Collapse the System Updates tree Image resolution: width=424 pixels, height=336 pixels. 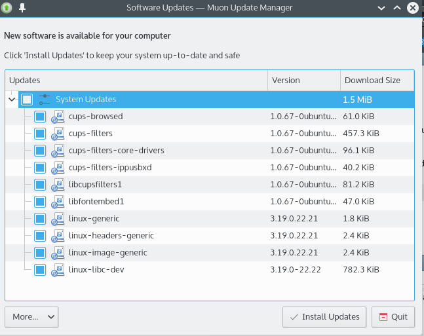point(12,100)
